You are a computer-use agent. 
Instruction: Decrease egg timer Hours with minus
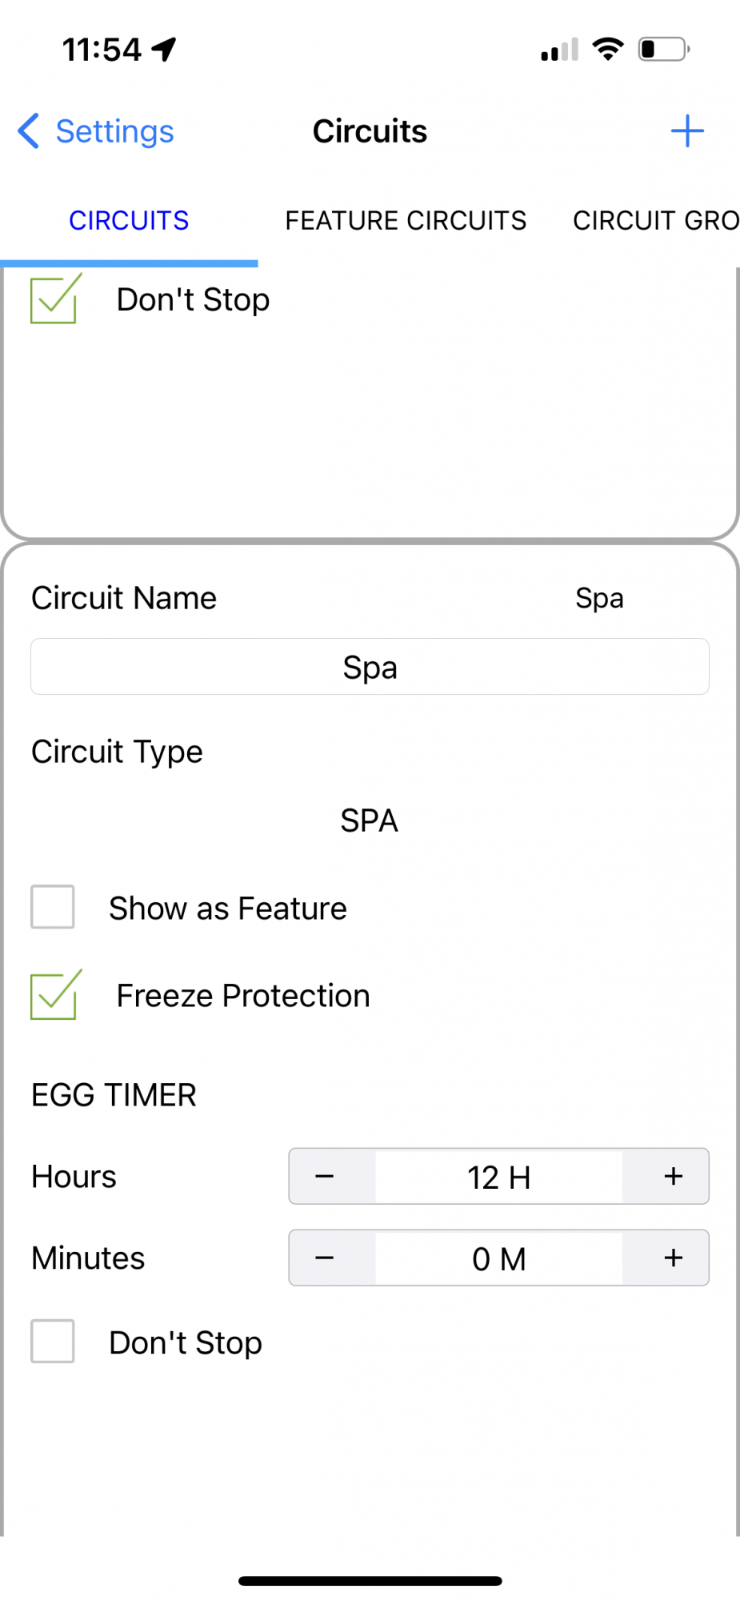coord(325,1176)
